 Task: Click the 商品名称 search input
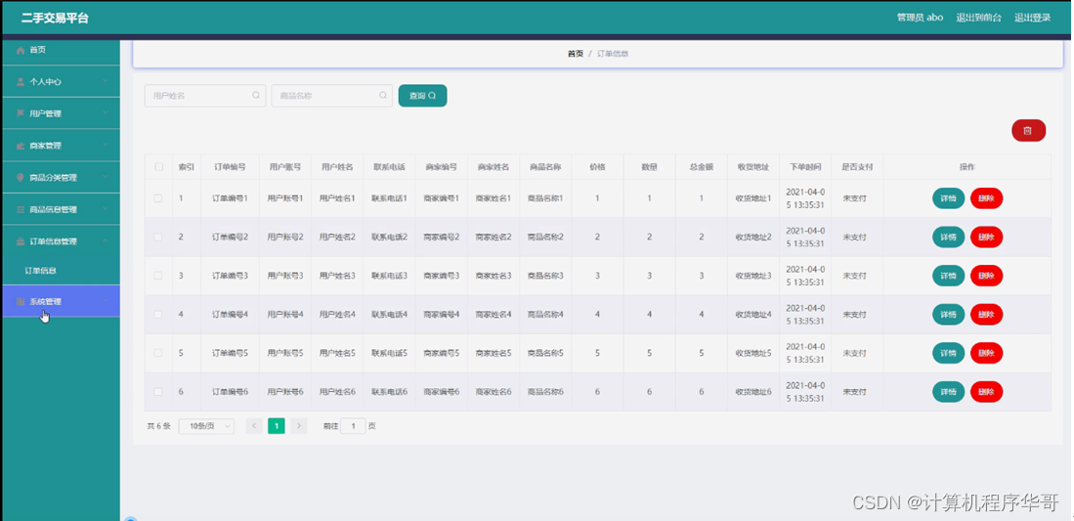[x=331, y=95]
